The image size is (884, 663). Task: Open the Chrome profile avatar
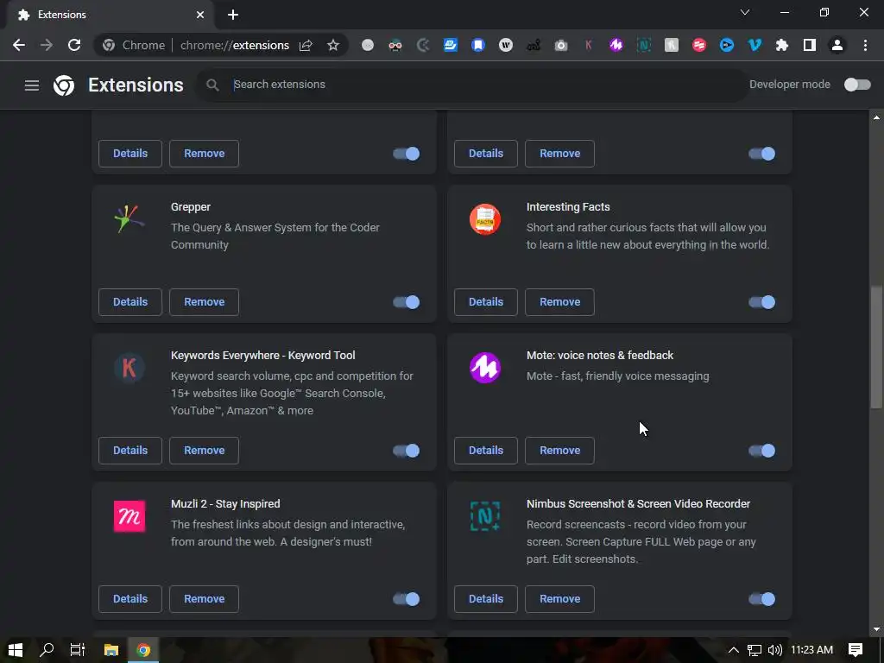point(837,45)
